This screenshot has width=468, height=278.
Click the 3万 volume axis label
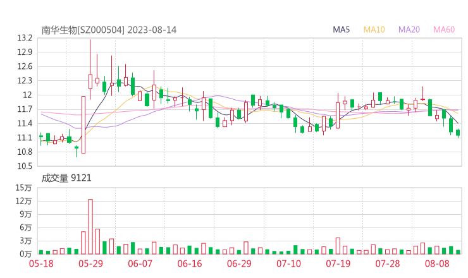[x=26, y=241]
